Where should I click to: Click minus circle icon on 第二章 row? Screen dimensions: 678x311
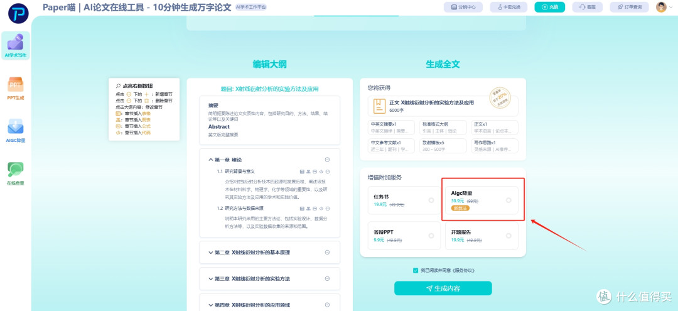(x=327, y=253)
